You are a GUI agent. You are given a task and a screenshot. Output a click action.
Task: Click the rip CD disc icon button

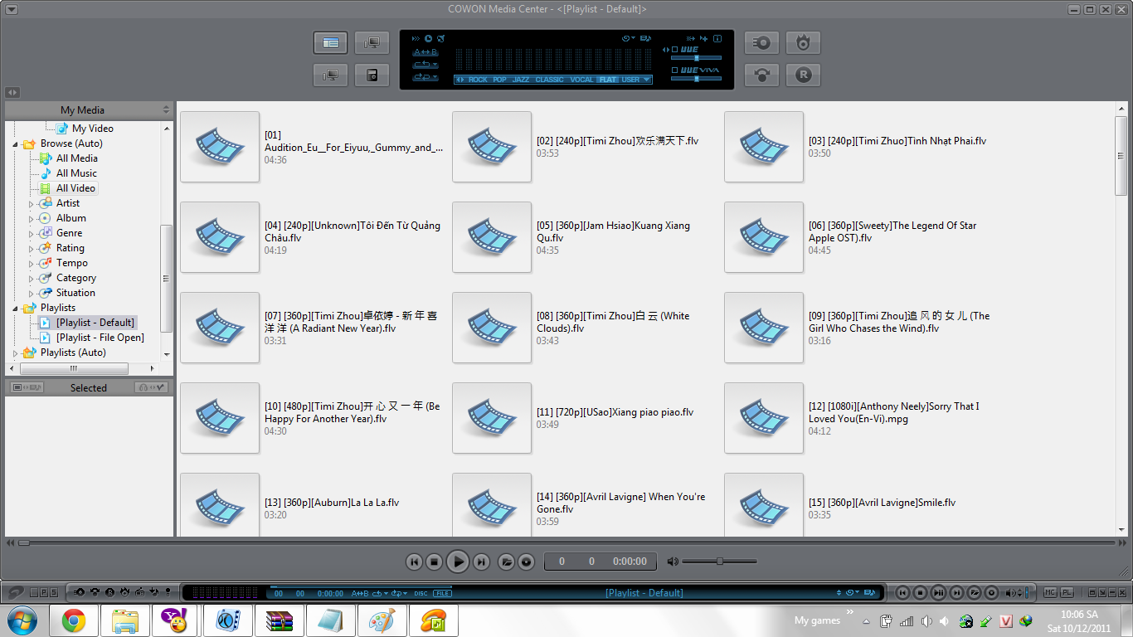(761, 42)
